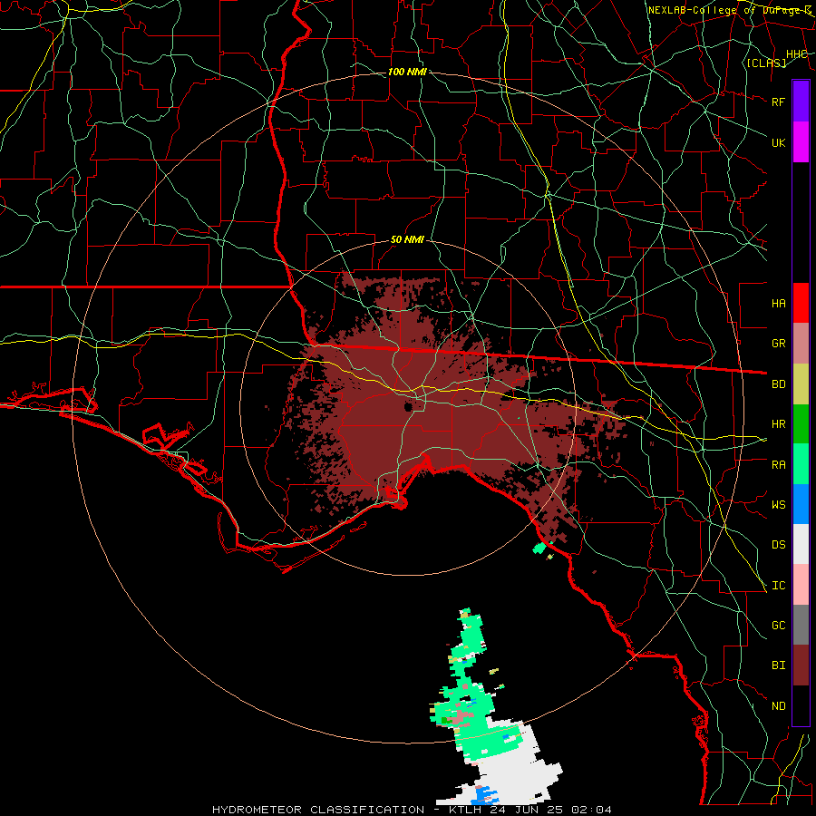Click the ND legend label
Image resolution: width=816 pixels, height=816 pixels.
click(778, 706)
